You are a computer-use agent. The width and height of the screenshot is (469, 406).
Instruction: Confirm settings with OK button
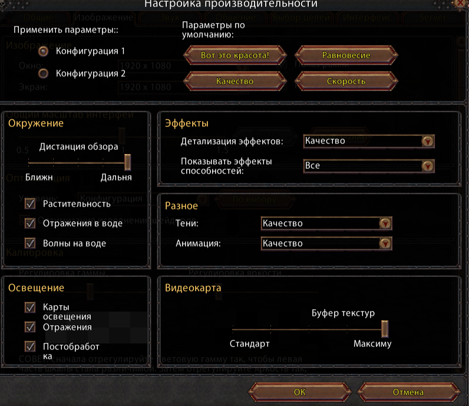coord(300,392)
